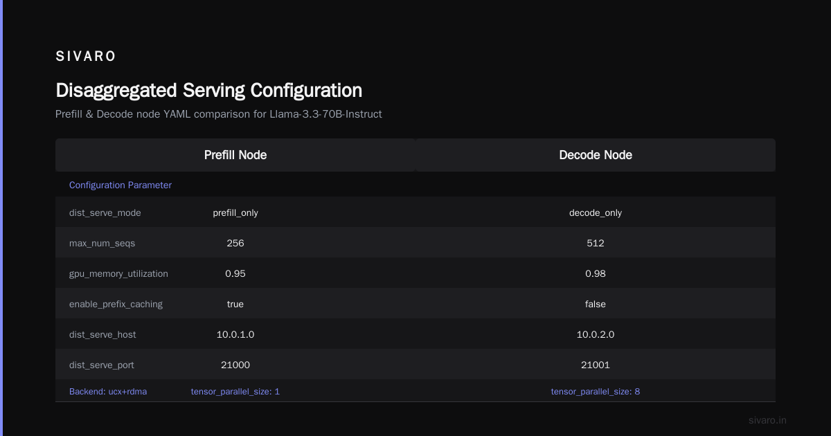The height and width of the screenshot is (436, 831).
Task: Click the max_num_seqs row label
Action: click(x=102, y=244)
